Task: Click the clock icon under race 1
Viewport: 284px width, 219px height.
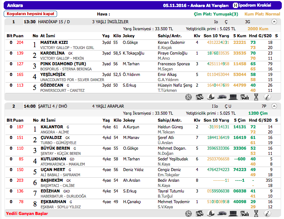Action: [x=189, y=97]
